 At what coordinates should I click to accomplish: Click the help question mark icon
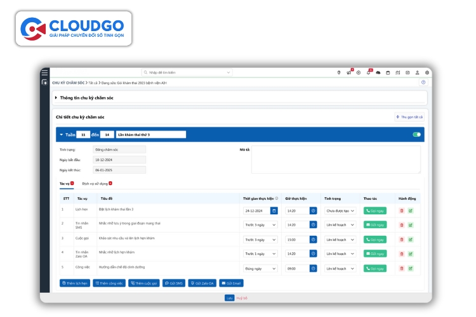423,82
